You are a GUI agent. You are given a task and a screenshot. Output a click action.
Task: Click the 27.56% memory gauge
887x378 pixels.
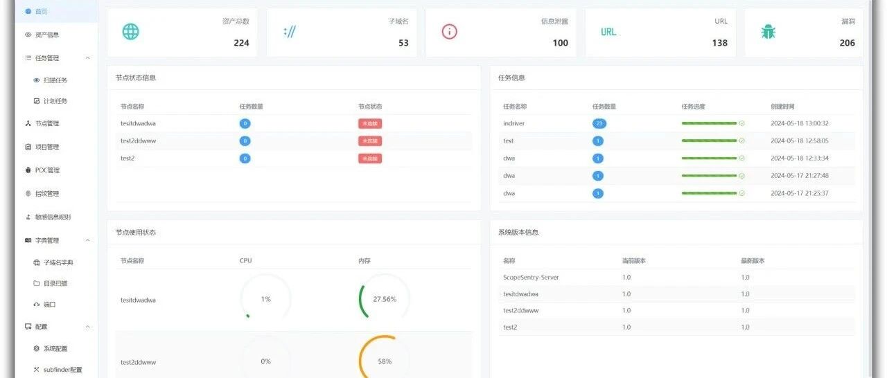click(x=385, y=299)
